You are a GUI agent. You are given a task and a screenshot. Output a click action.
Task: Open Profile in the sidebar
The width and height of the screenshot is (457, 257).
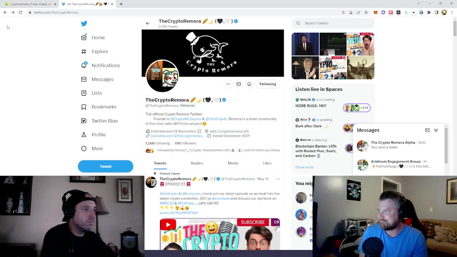coord(93,135)
